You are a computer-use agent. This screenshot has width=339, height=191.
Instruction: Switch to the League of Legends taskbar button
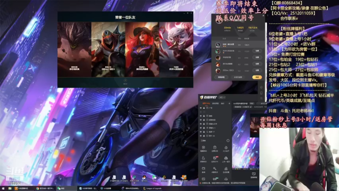coord(153,188)
